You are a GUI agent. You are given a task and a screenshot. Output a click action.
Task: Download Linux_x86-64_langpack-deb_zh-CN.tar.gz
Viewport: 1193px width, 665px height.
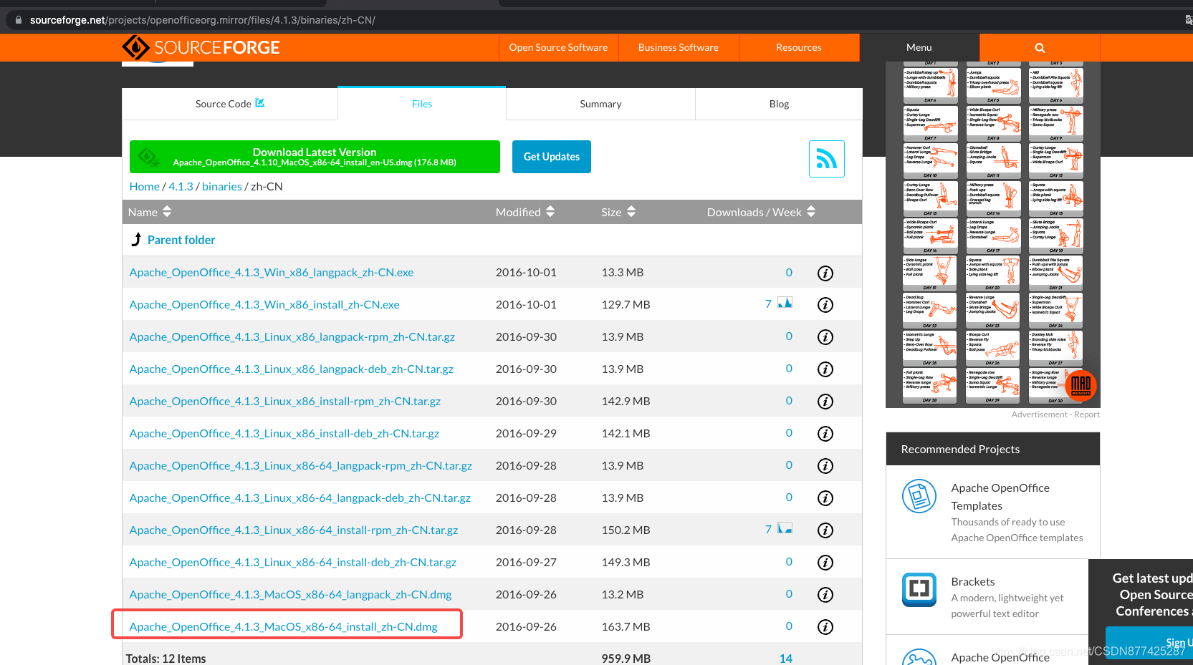click(x=300, y=497)
